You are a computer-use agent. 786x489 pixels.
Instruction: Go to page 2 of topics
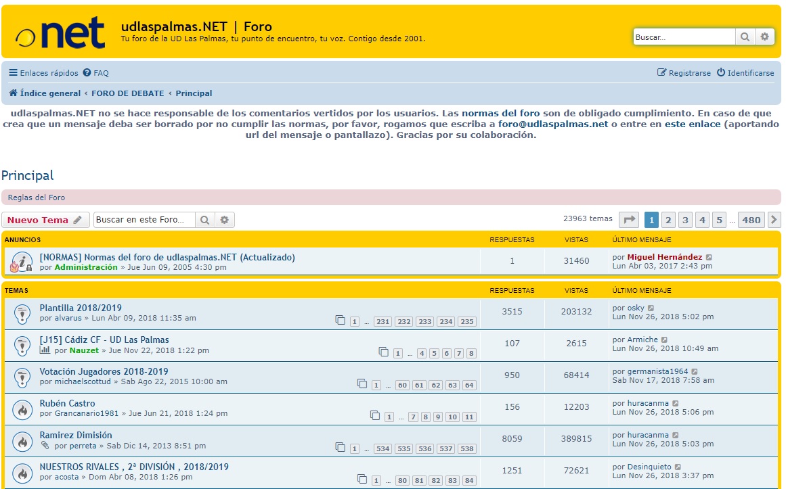[668, 219]
